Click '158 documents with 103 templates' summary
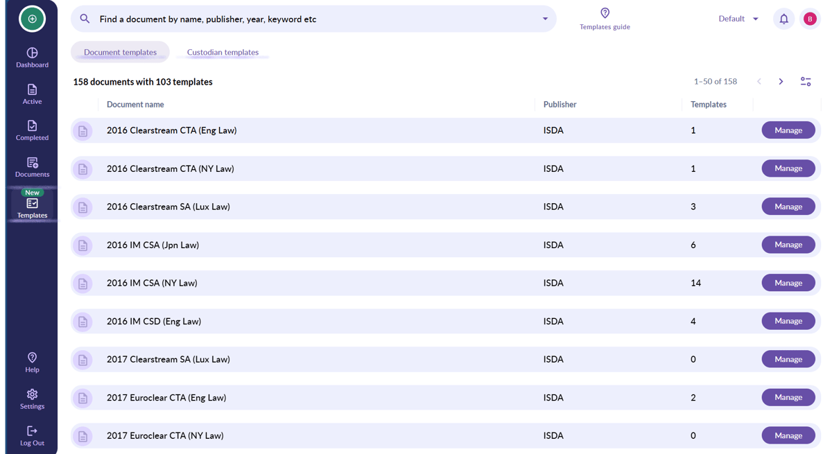832x454 pixels. [x=143, y=82]
